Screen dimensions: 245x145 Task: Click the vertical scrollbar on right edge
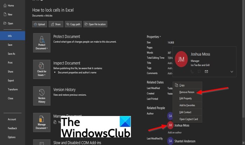[x=243, y=59]
